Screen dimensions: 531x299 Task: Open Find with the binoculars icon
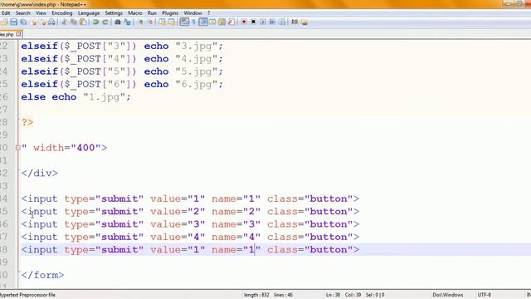(118, 22)
